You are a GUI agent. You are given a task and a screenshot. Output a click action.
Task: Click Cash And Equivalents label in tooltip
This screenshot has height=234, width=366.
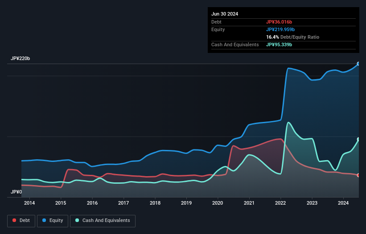pos(235,44)
